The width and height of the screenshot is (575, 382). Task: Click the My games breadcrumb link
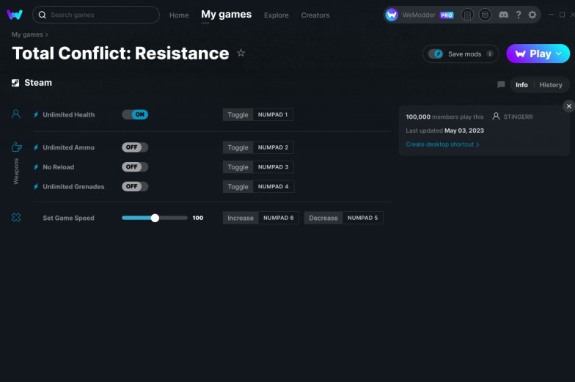(x=27, y=34)
